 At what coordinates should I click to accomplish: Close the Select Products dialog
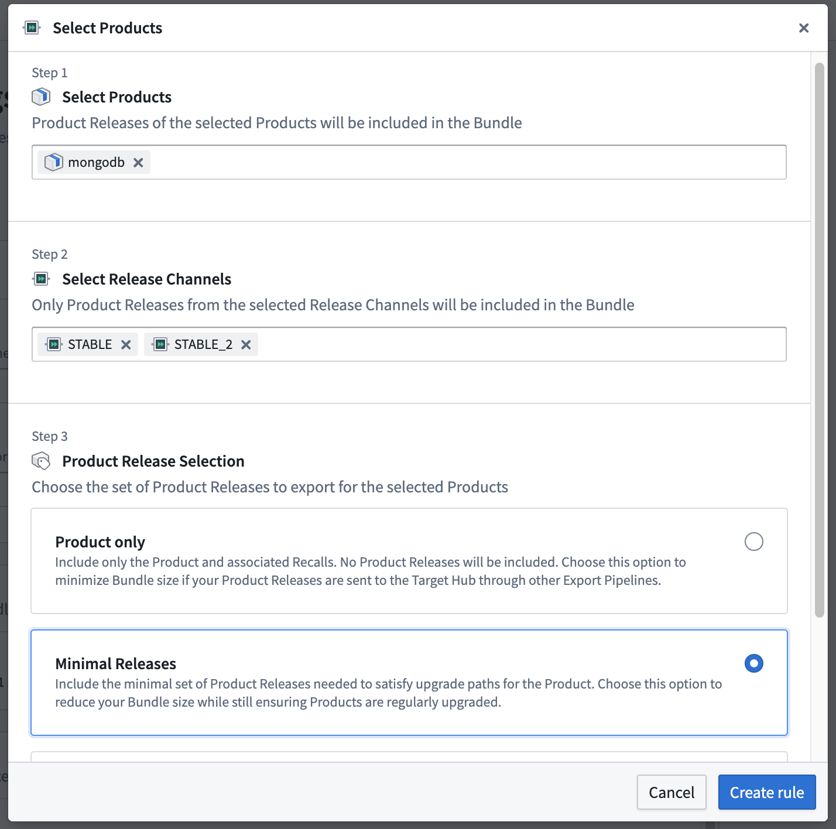tap(804, 28)
